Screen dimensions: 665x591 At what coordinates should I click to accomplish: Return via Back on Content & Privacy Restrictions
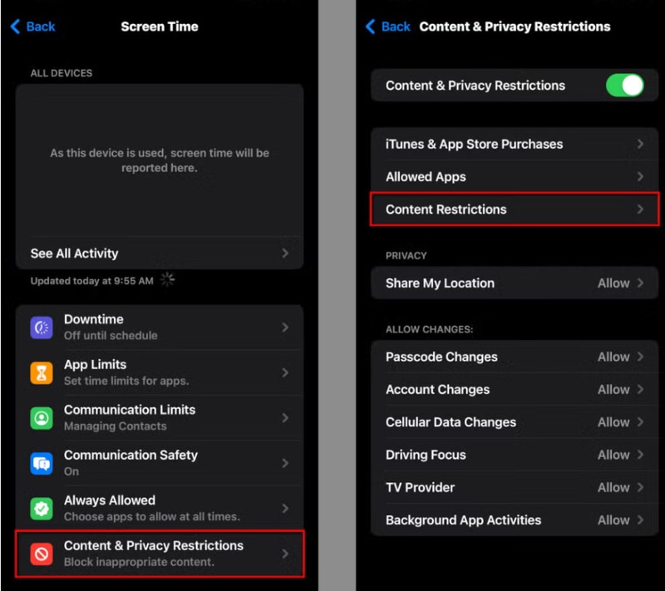point(387,26)
